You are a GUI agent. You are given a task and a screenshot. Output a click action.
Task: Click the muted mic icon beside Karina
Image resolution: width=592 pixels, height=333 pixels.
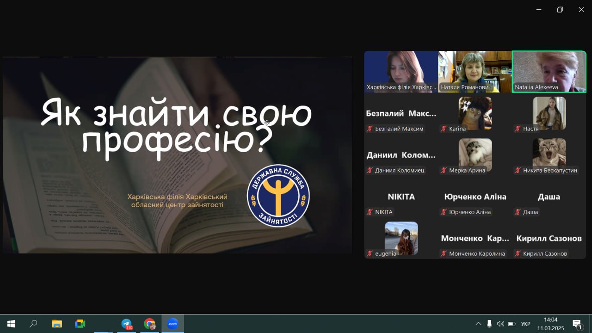point(444,129)
